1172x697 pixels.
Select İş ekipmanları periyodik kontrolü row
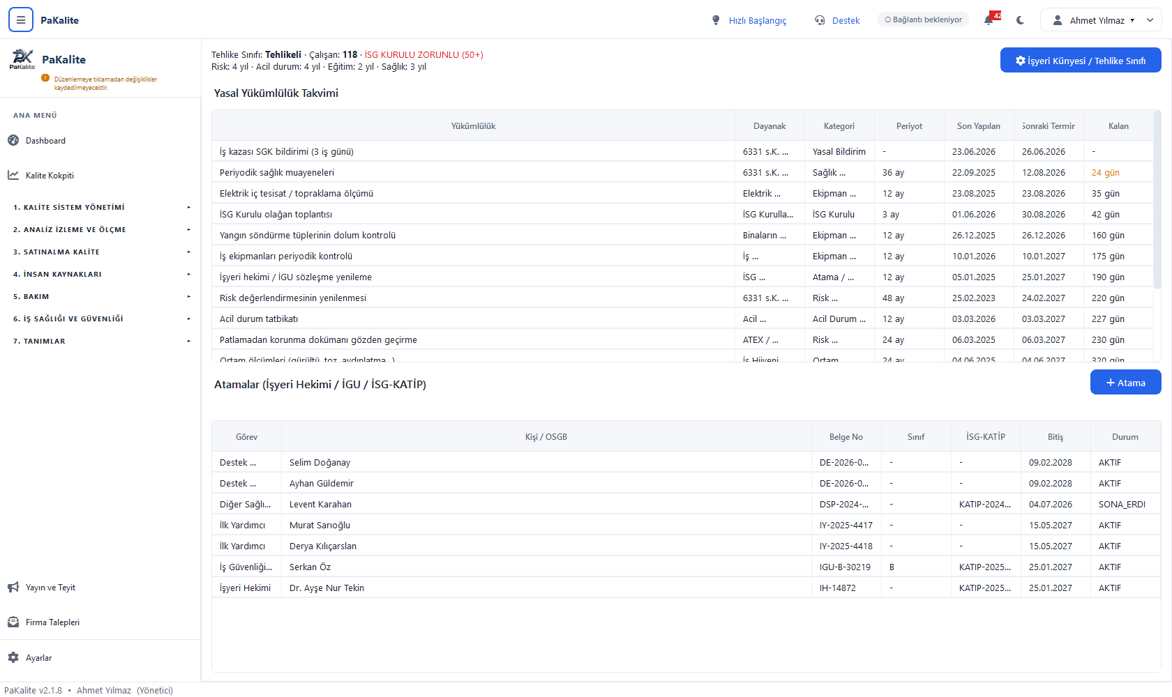pyautogui.click(x=682, y=256)
